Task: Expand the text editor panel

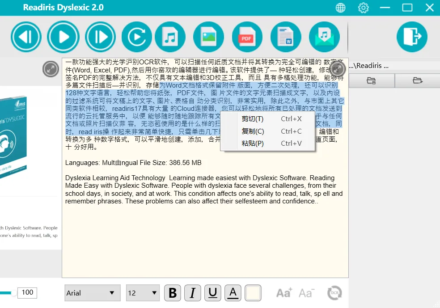Action: (337, 68)
